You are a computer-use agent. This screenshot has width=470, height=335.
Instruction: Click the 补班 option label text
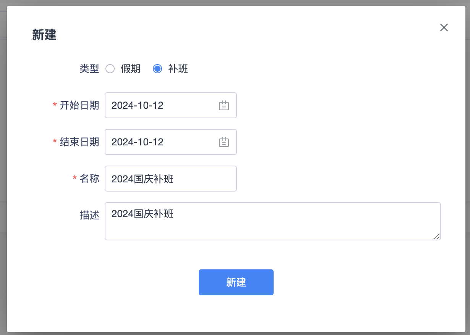[x=178, y=69]
